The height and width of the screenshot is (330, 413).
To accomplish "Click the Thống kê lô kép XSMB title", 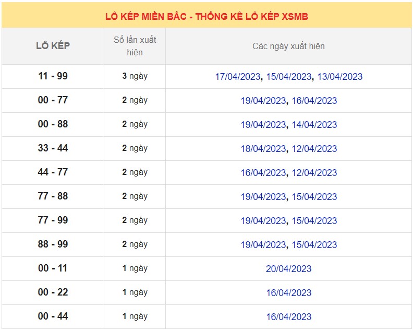I will 207,17.
